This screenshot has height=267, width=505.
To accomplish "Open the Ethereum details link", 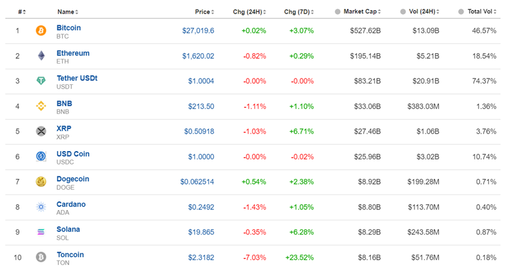I will coord(73,53).
